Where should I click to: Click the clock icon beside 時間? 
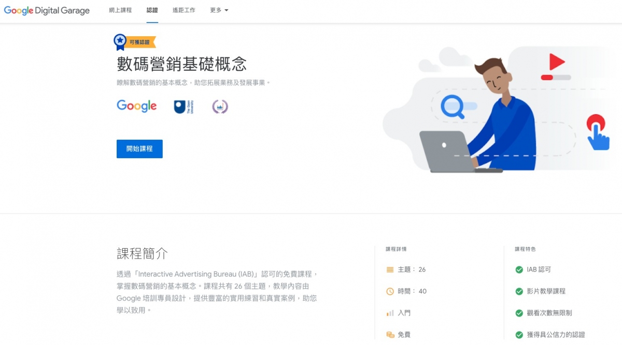(390, 291)
